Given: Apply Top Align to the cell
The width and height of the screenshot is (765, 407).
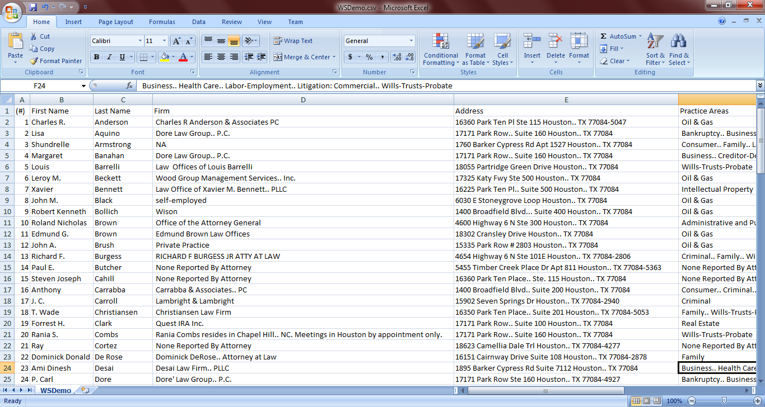Looking at the screenshot, I should [x=208, y=41].
